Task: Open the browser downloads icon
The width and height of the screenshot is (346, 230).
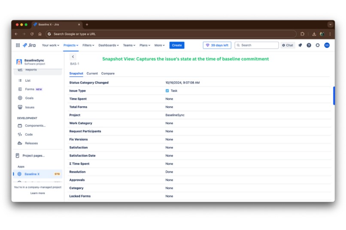Action: pyautogui.click(x=314, y=34)
